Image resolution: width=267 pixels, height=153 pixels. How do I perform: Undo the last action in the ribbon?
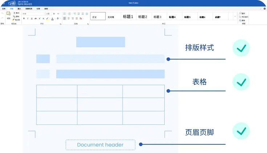(3, 13)
